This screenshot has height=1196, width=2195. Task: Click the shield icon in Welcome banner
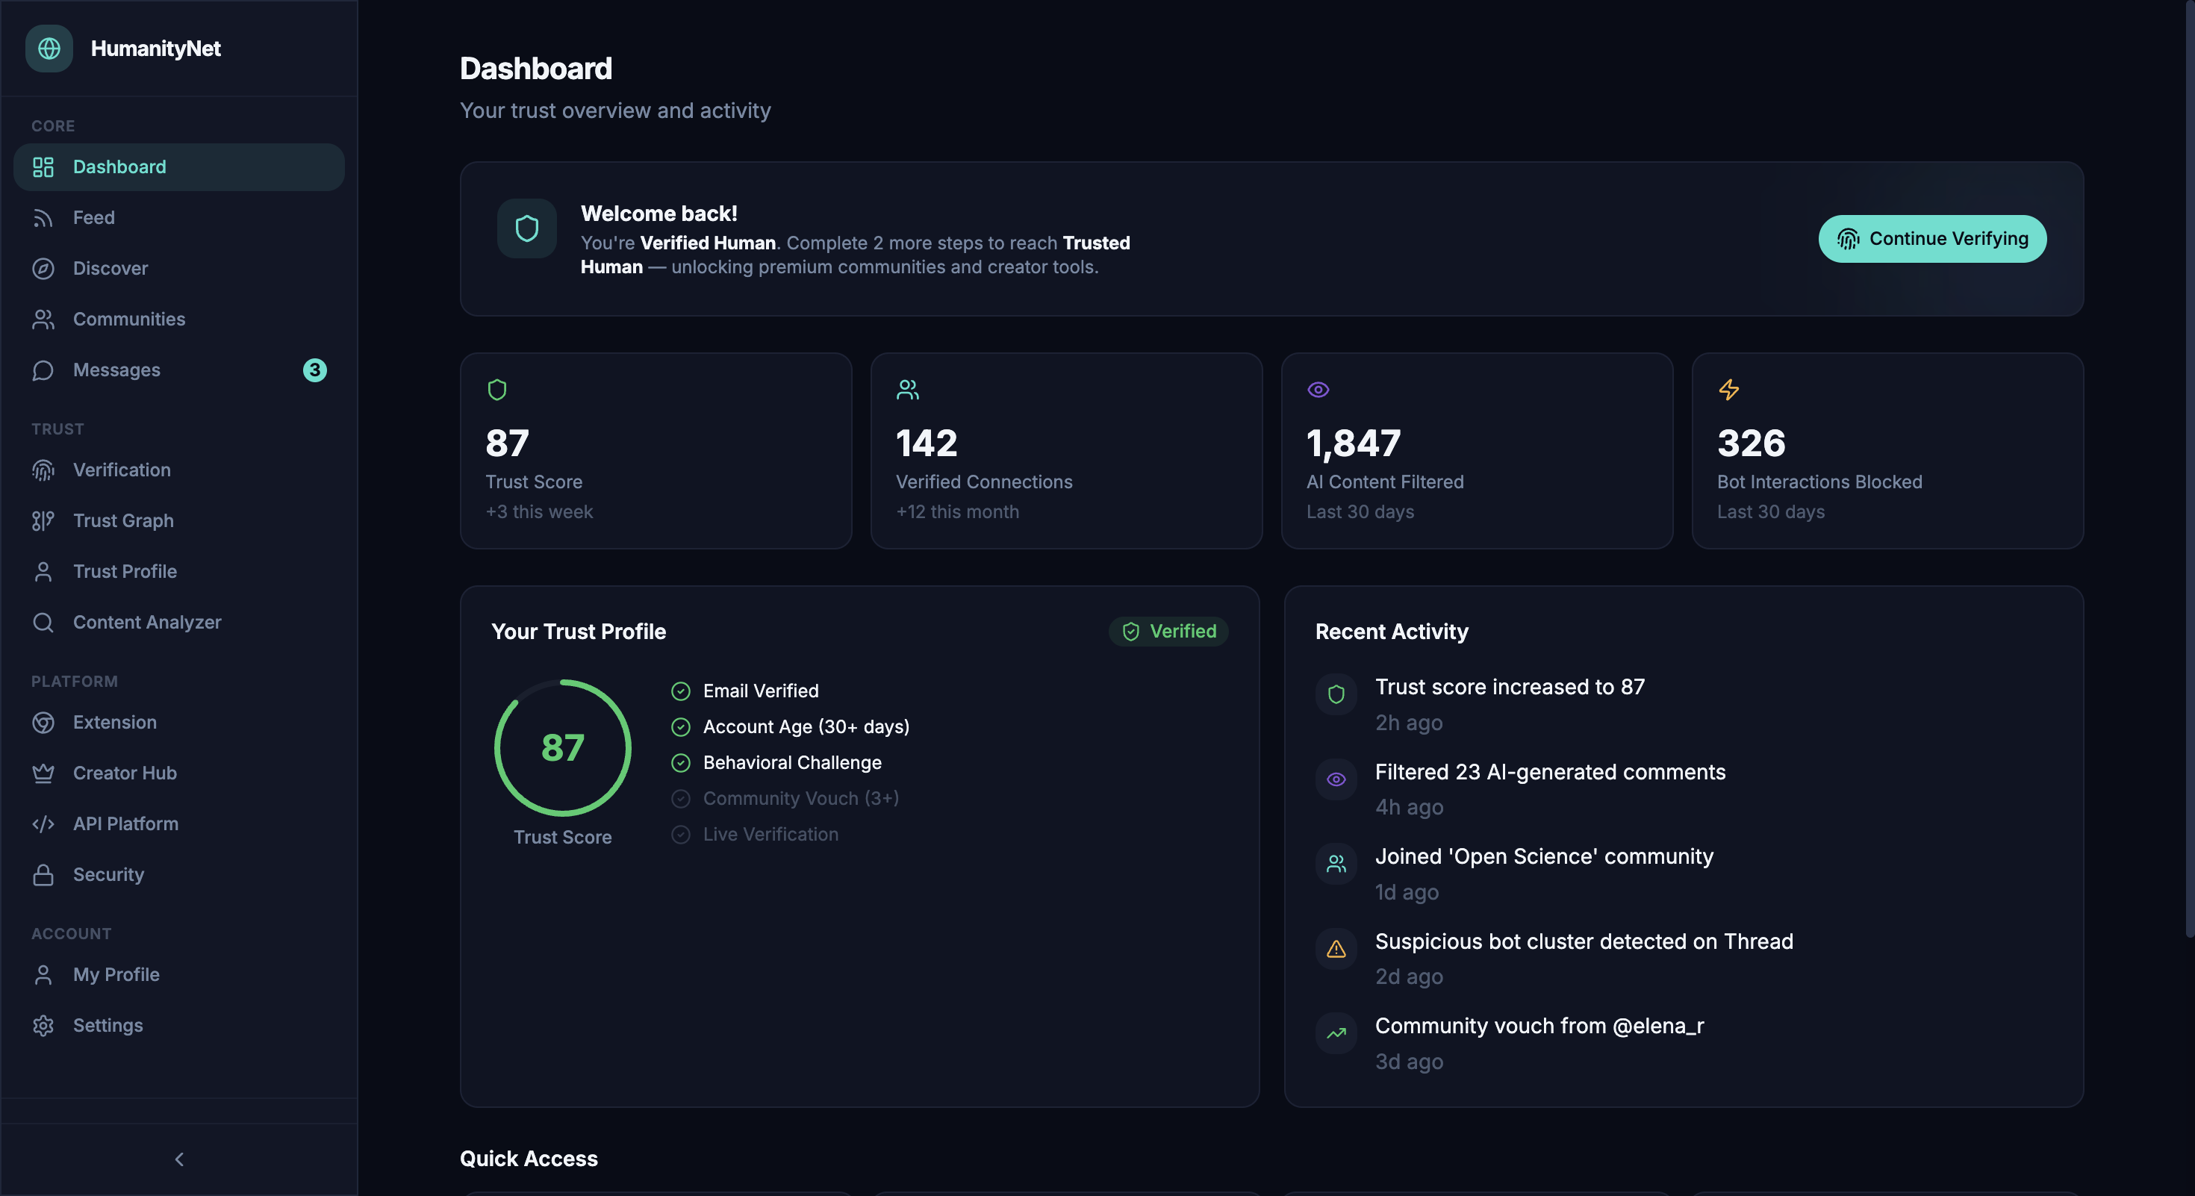coord(526,228)
